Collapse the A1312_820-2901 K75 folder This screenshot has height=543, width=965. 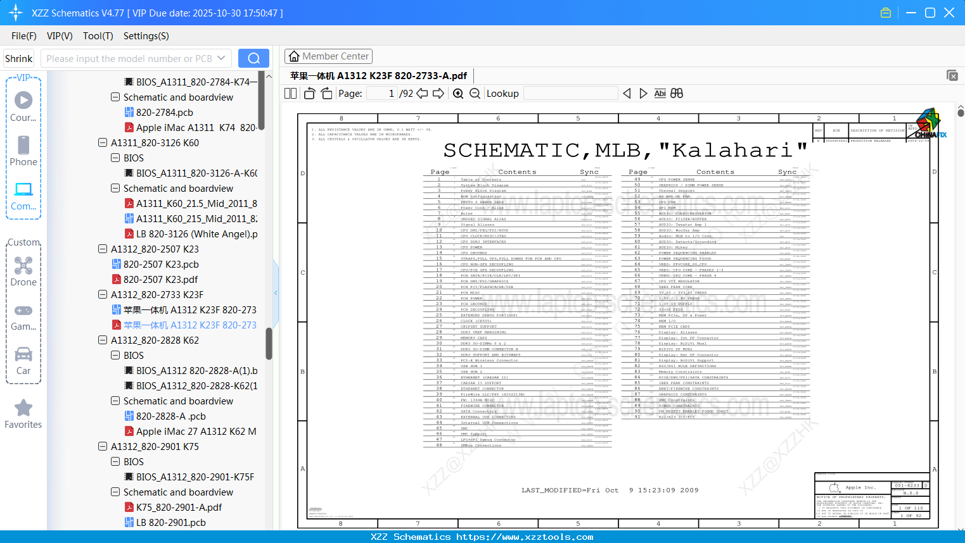103,447
